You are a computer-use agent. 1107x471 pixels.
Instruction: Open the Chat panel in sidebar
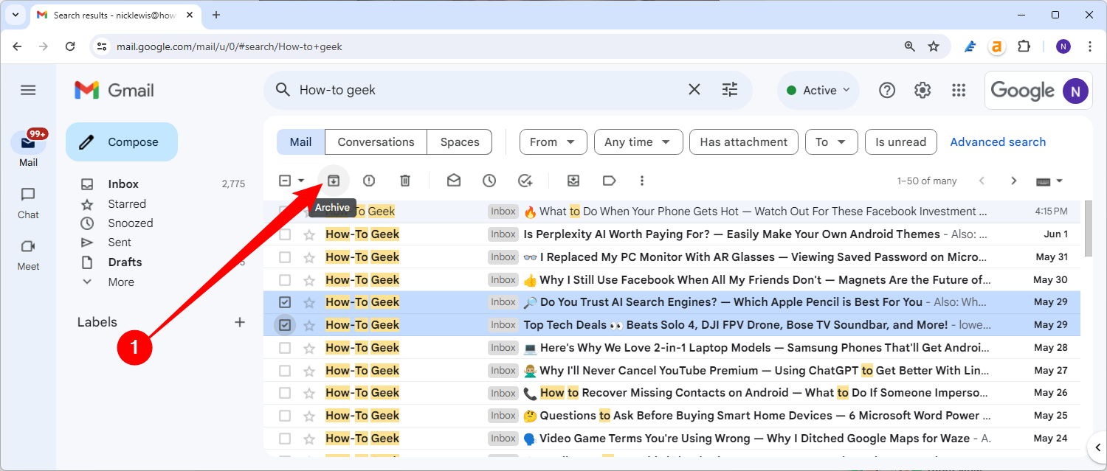click(27, 203)
